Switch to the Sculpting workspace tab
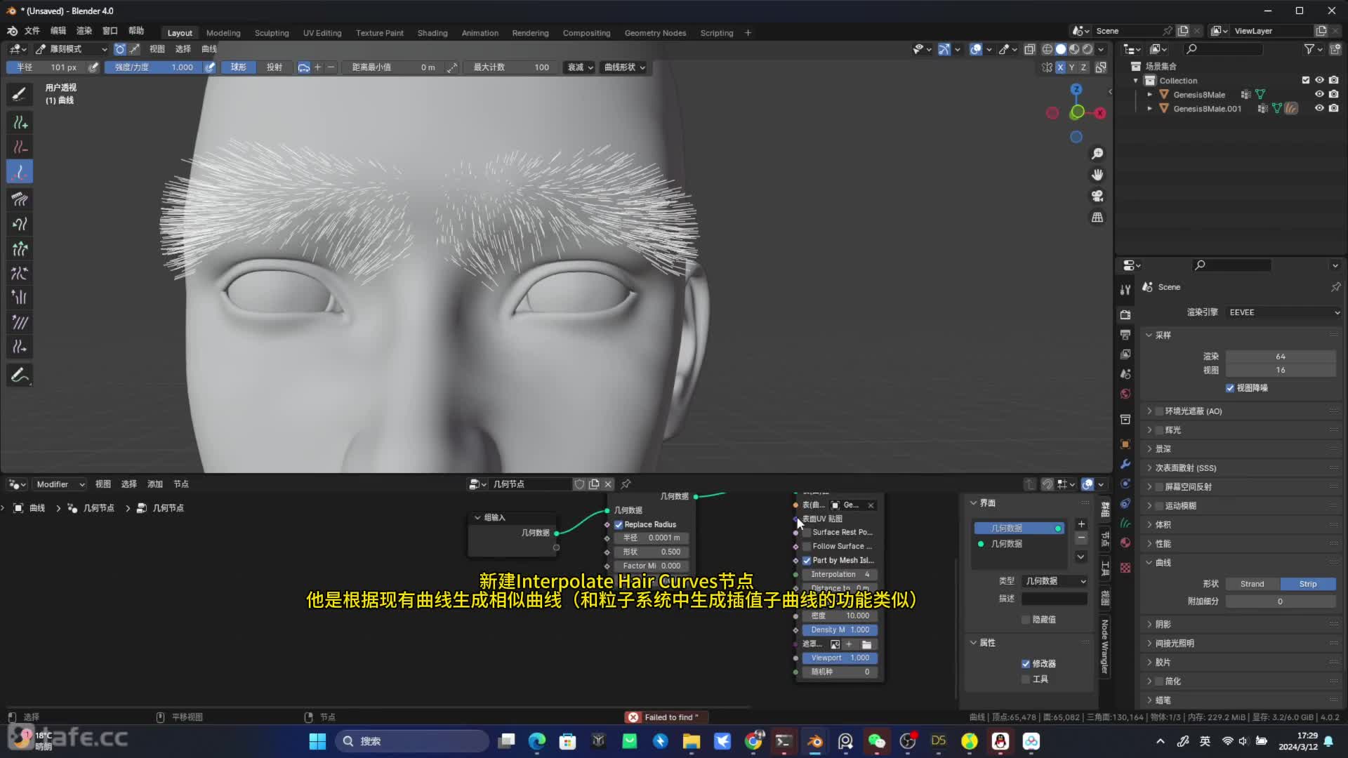The image size is (1348, 758). click(x=272, y=33)
